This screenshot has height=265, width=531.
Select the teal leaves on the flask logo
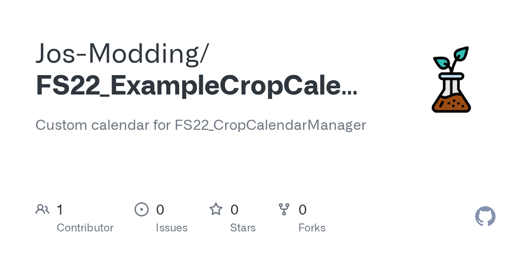(451, 58)
